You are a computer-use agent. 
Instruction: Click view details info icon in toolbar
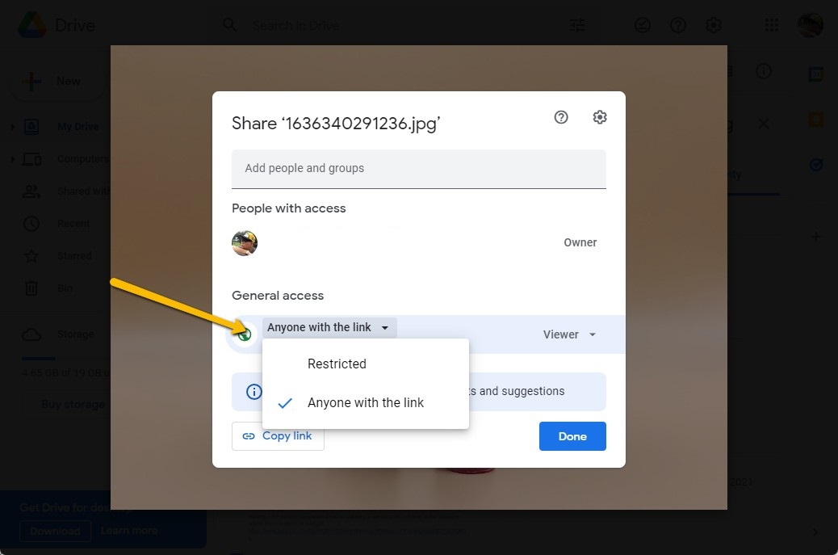click(x=763, y=71)
